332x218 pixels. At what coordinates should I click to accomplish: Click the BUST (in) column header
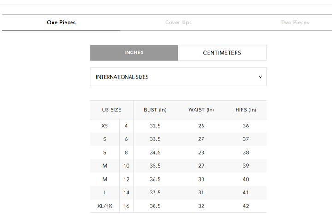155,110
